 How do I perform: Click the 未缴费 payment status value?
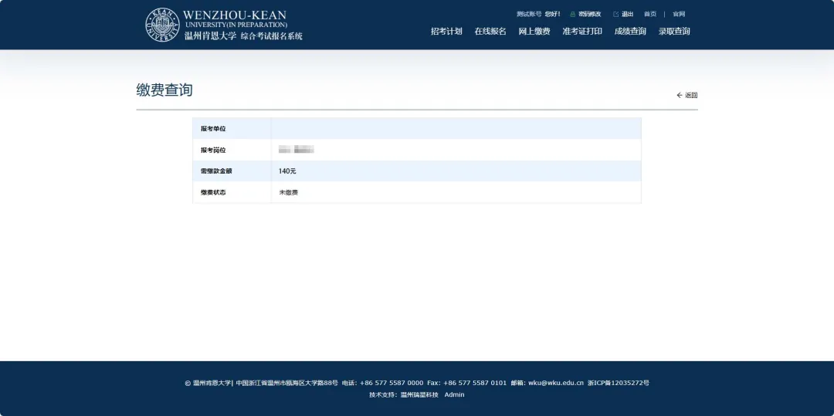click(x=289, y=192)
